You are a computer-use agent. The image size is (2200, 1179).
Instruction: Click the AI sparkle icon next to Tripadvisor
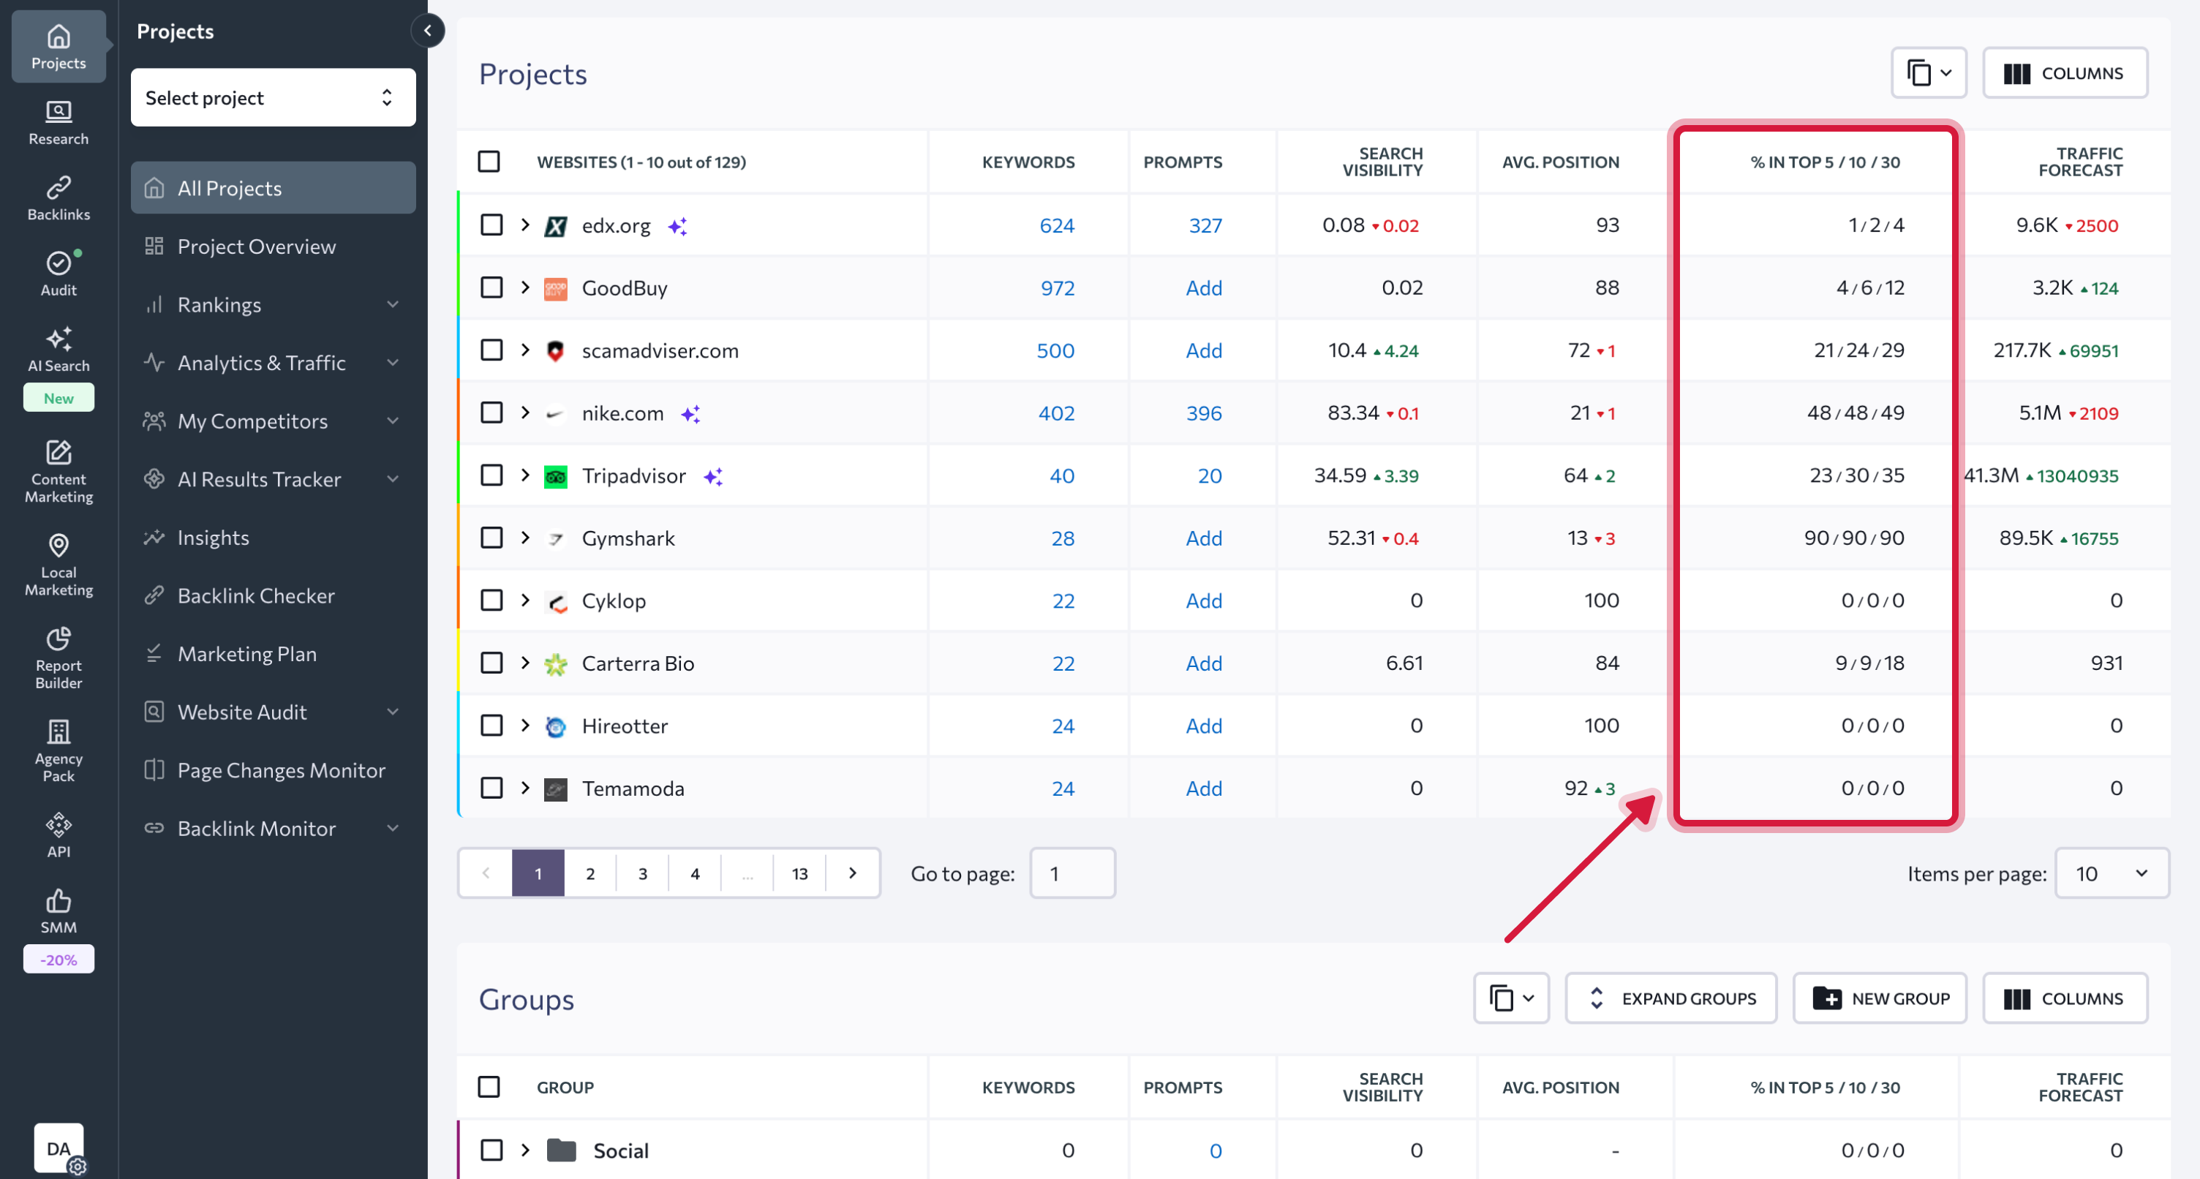pyautogui.click(x=713, y=477)
